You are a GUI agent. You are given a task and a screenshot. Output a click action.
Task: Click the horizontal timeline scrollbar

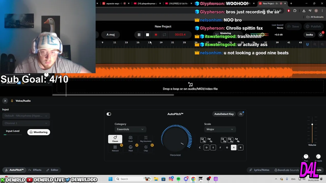[113, 95]
